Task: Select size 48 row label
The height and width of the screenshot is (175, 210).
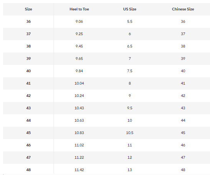Action: click(28, 170)
